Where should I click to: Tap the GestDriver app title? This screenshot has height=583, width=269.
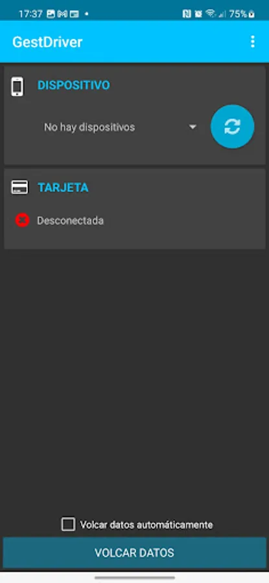(x=47, y=42)
